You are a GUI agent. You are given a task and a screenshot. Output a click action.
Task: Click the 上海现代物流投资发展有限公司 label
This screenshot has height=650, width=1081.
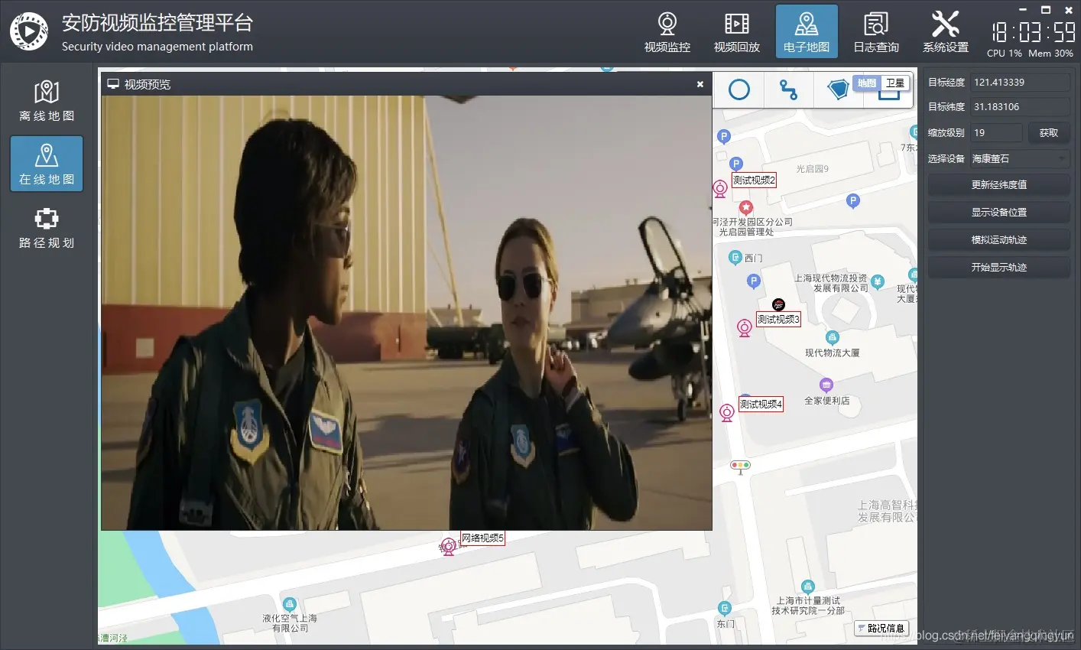point(832,283)
